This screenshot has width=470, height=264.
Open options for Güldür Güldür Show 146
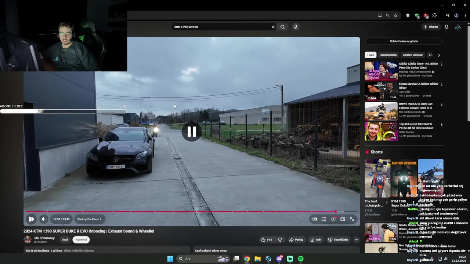[x=442, y=64]
